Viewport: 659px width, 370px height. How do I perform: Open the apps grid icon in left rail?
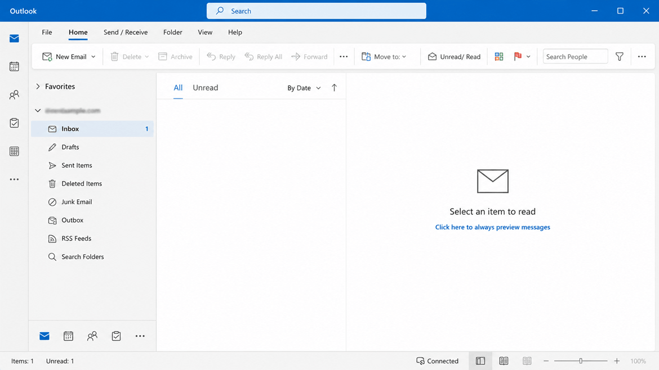[14, 151]
